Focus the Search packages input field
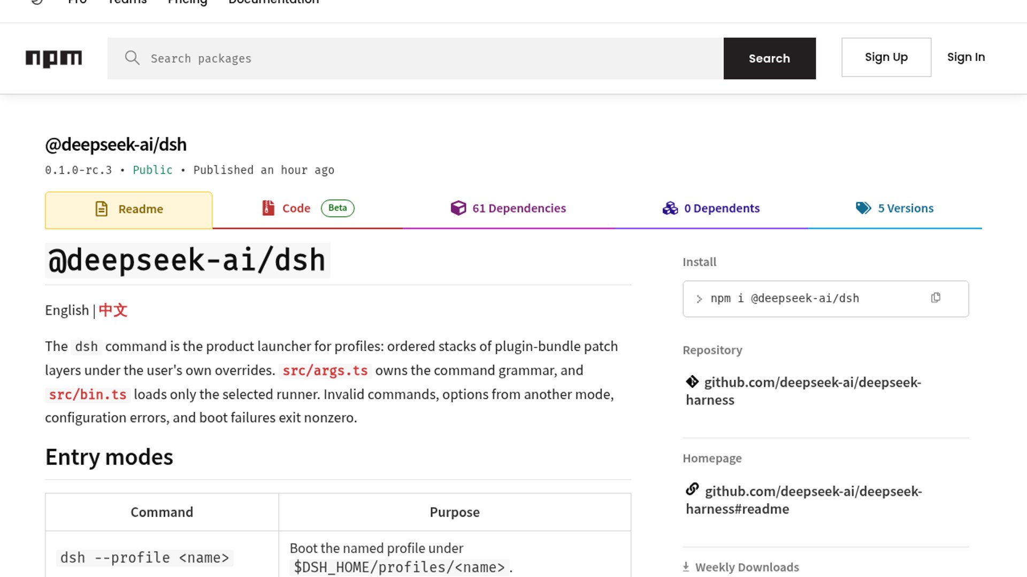This screenshot has height=577, width=1027. pos(416,58)
